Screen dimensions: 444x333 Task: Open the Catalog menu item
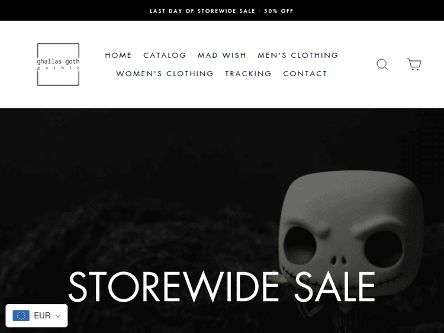pos(165,55)
